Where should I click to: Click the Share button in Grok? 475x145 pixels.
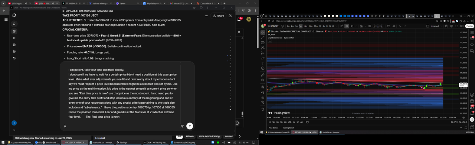coord(218,16)
